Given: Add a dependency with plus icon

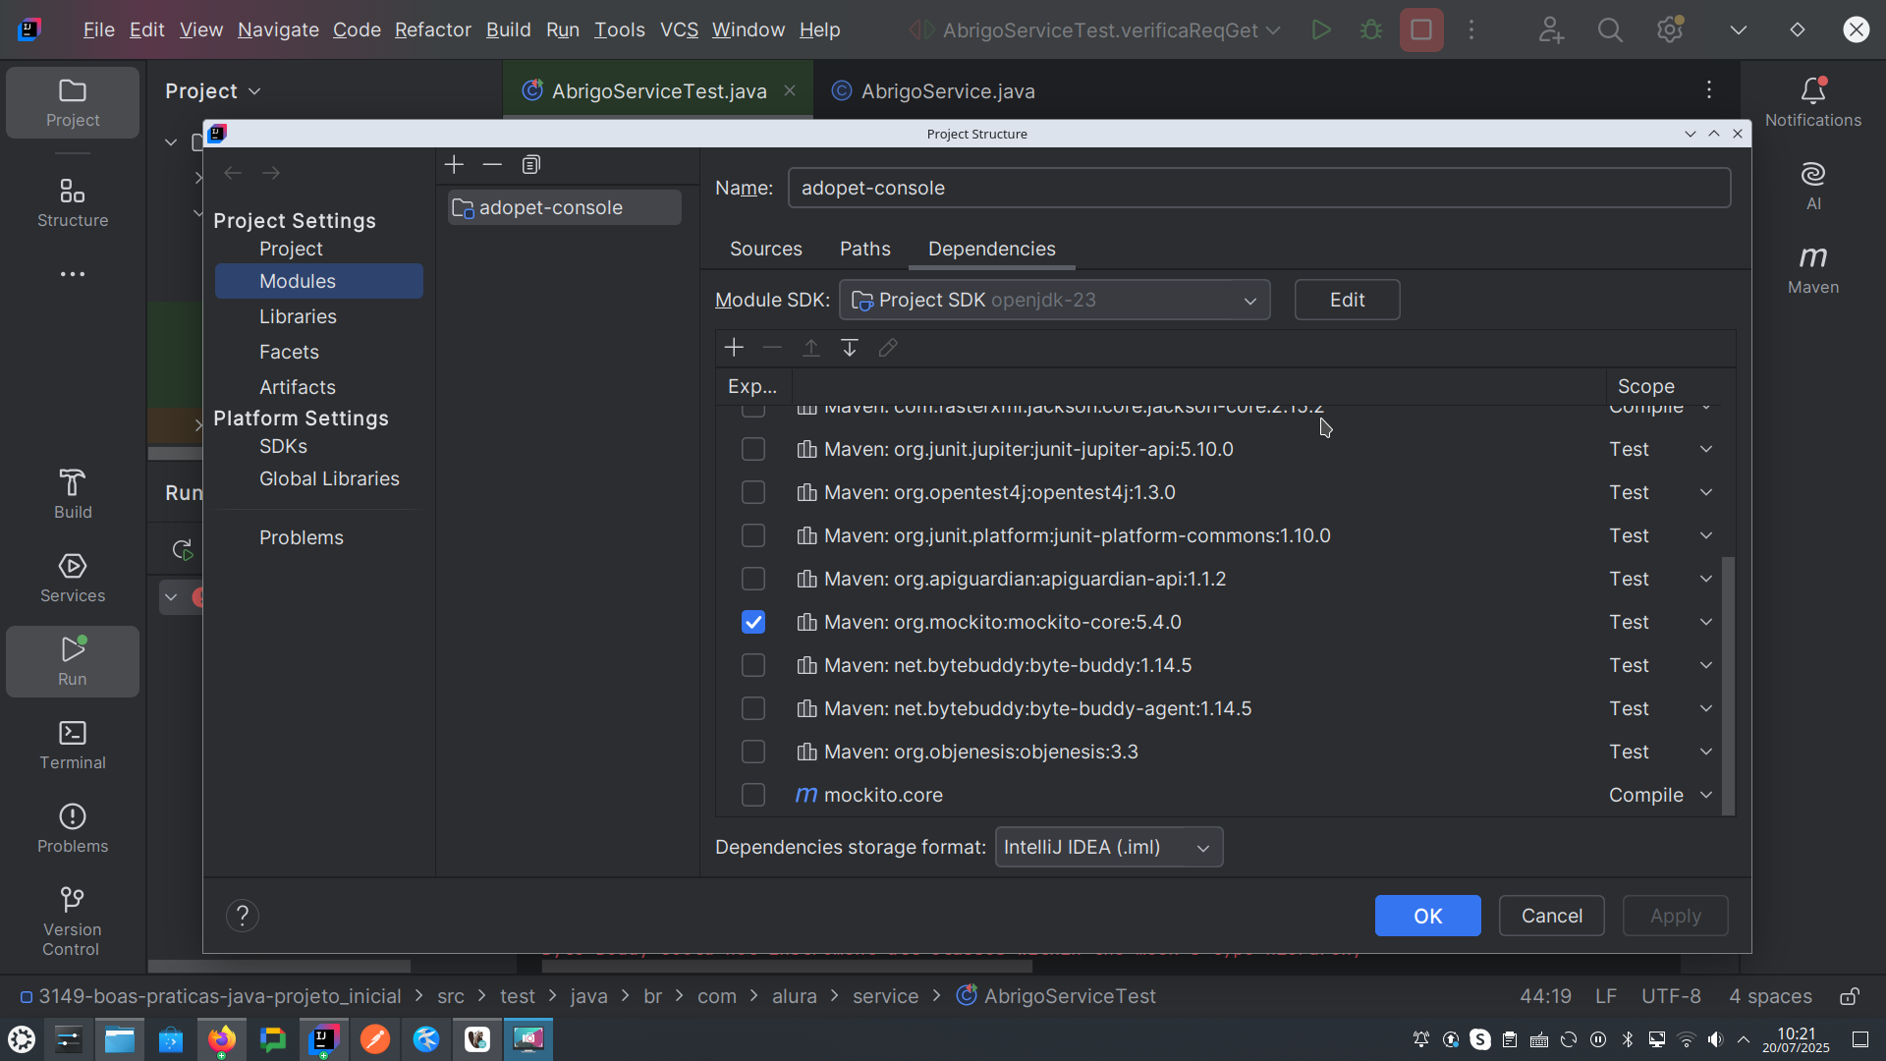Looking at the screenshot, I should pos(734,348).
